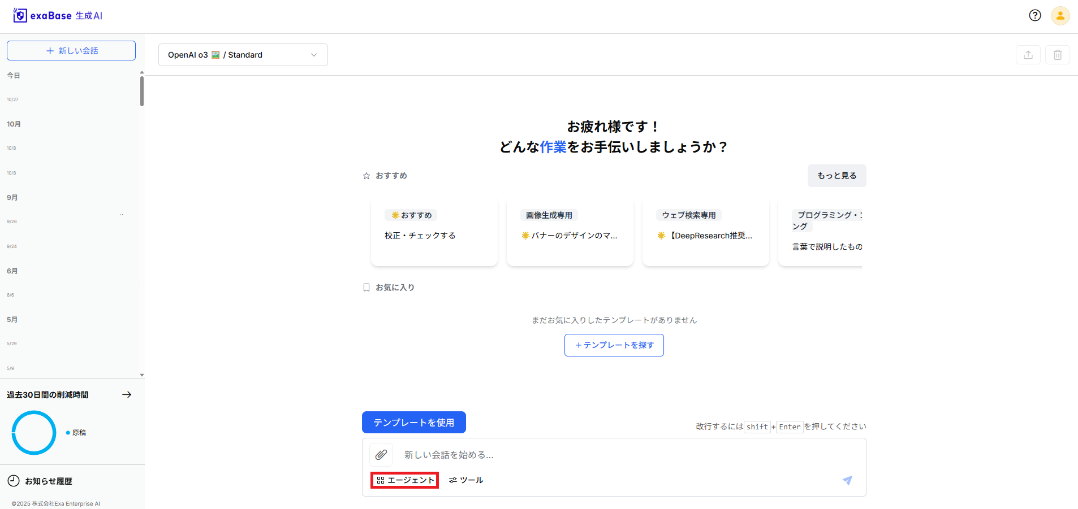
Task: Click the 原稿 chart legend entry
Action: pyautogui.click(x=76, y=433)
